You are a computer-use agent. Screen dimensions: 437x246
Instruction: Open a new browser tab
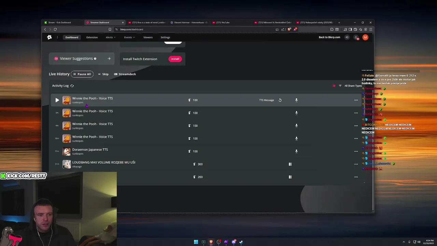tap(339, 23)
